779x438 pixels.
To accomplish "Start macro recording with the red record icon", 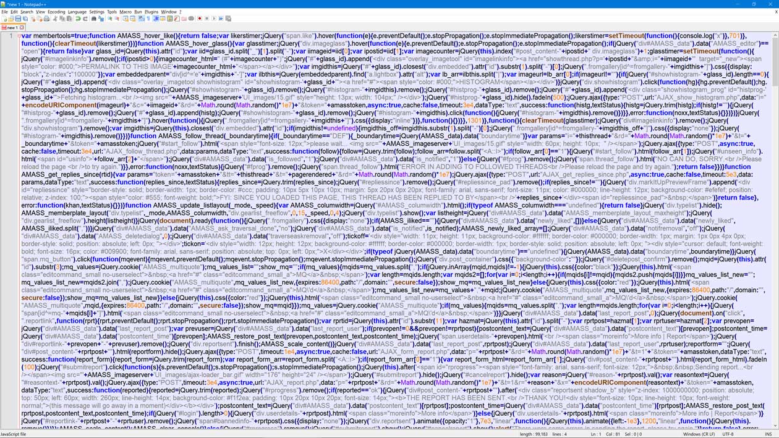I will pos(200,19).
